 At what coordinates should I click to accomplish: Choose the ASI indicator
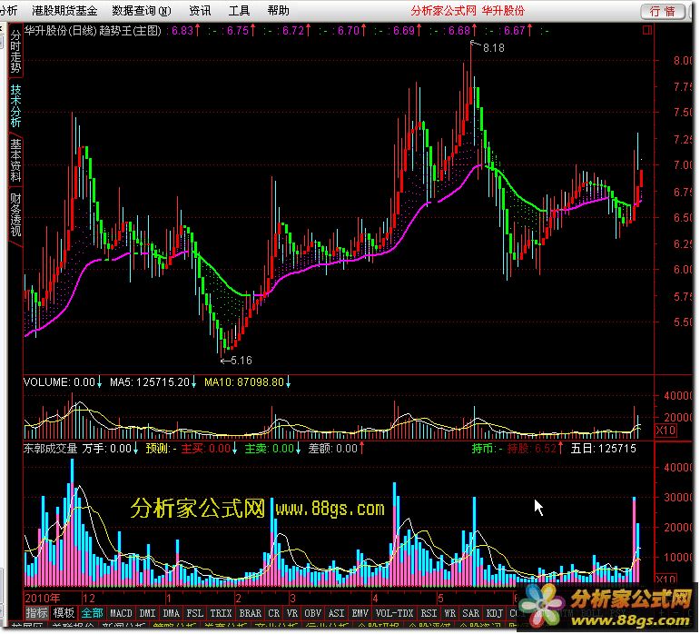pyautogui.click(x=336, y=613)
